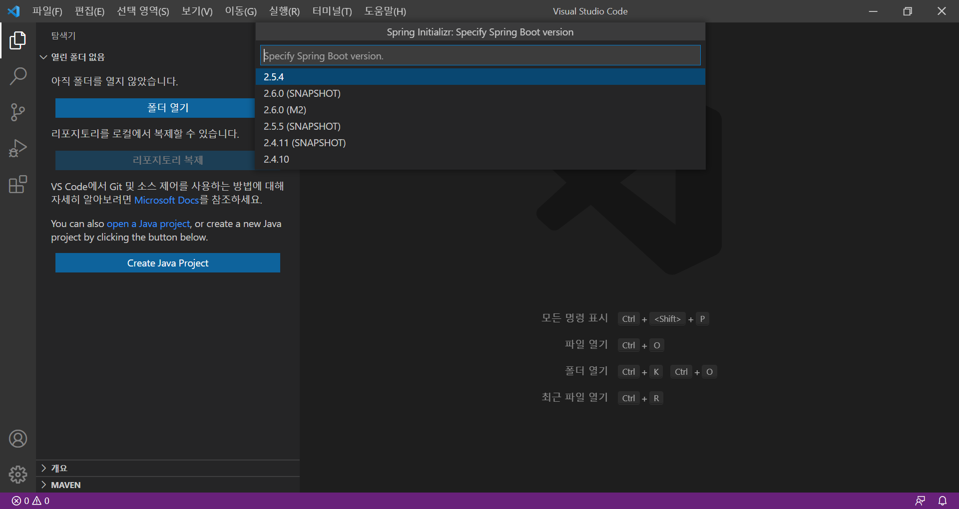
Task: Open the Accounts icon in activity bar
Action: (18, 439)
